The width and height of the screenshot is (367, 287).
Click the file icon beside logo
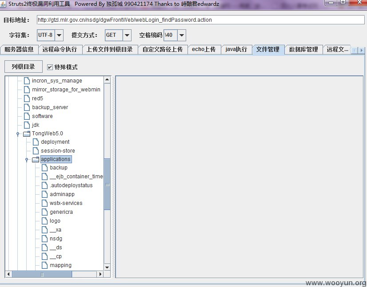point(45,221)
